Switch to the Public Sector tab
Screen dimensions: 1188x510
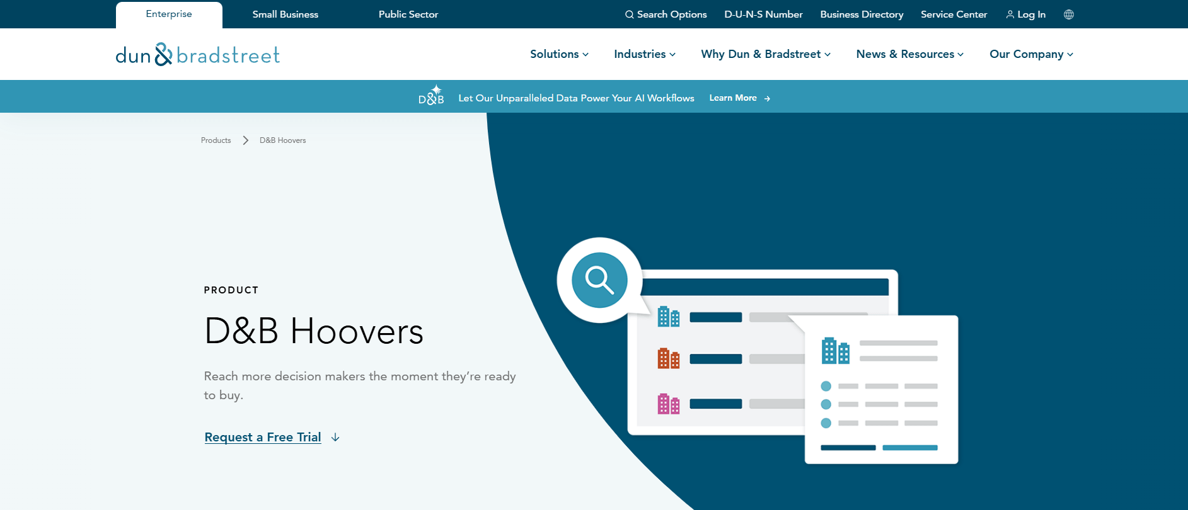[x=408, y=14]
